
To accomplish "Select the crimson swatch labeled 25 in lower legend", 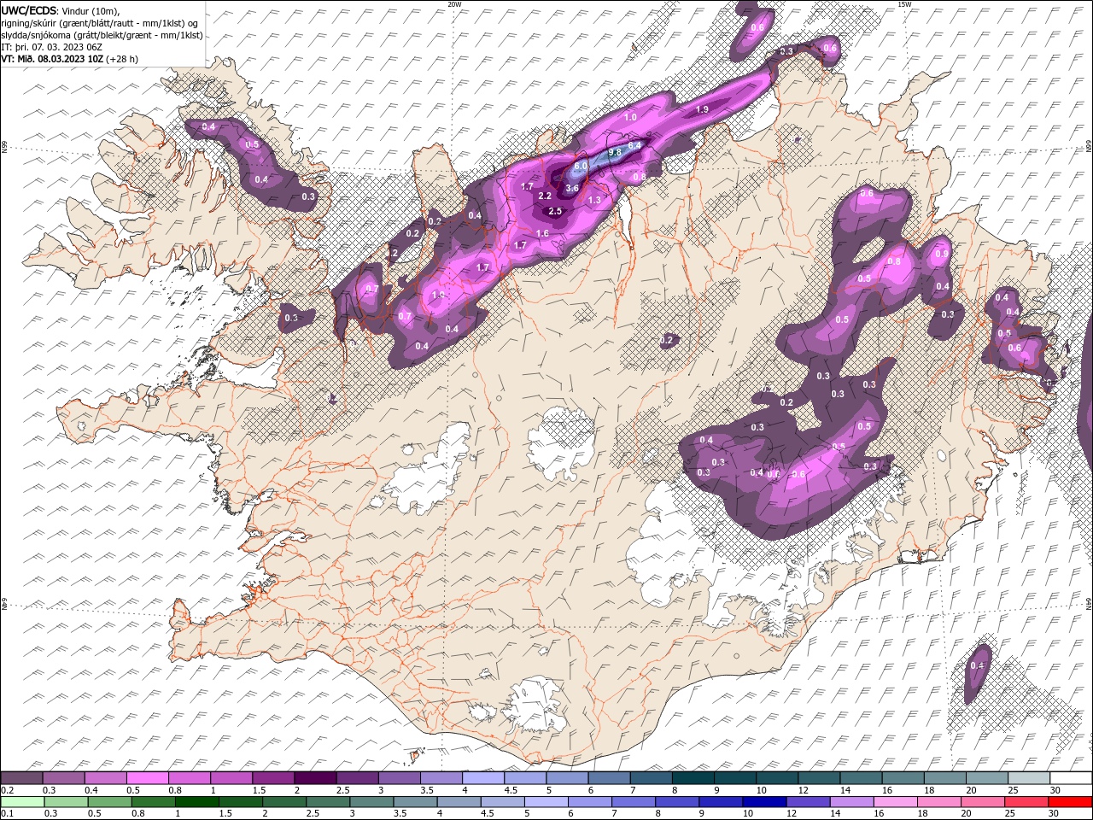I will pyautogui.click(x=1026, y=801).
